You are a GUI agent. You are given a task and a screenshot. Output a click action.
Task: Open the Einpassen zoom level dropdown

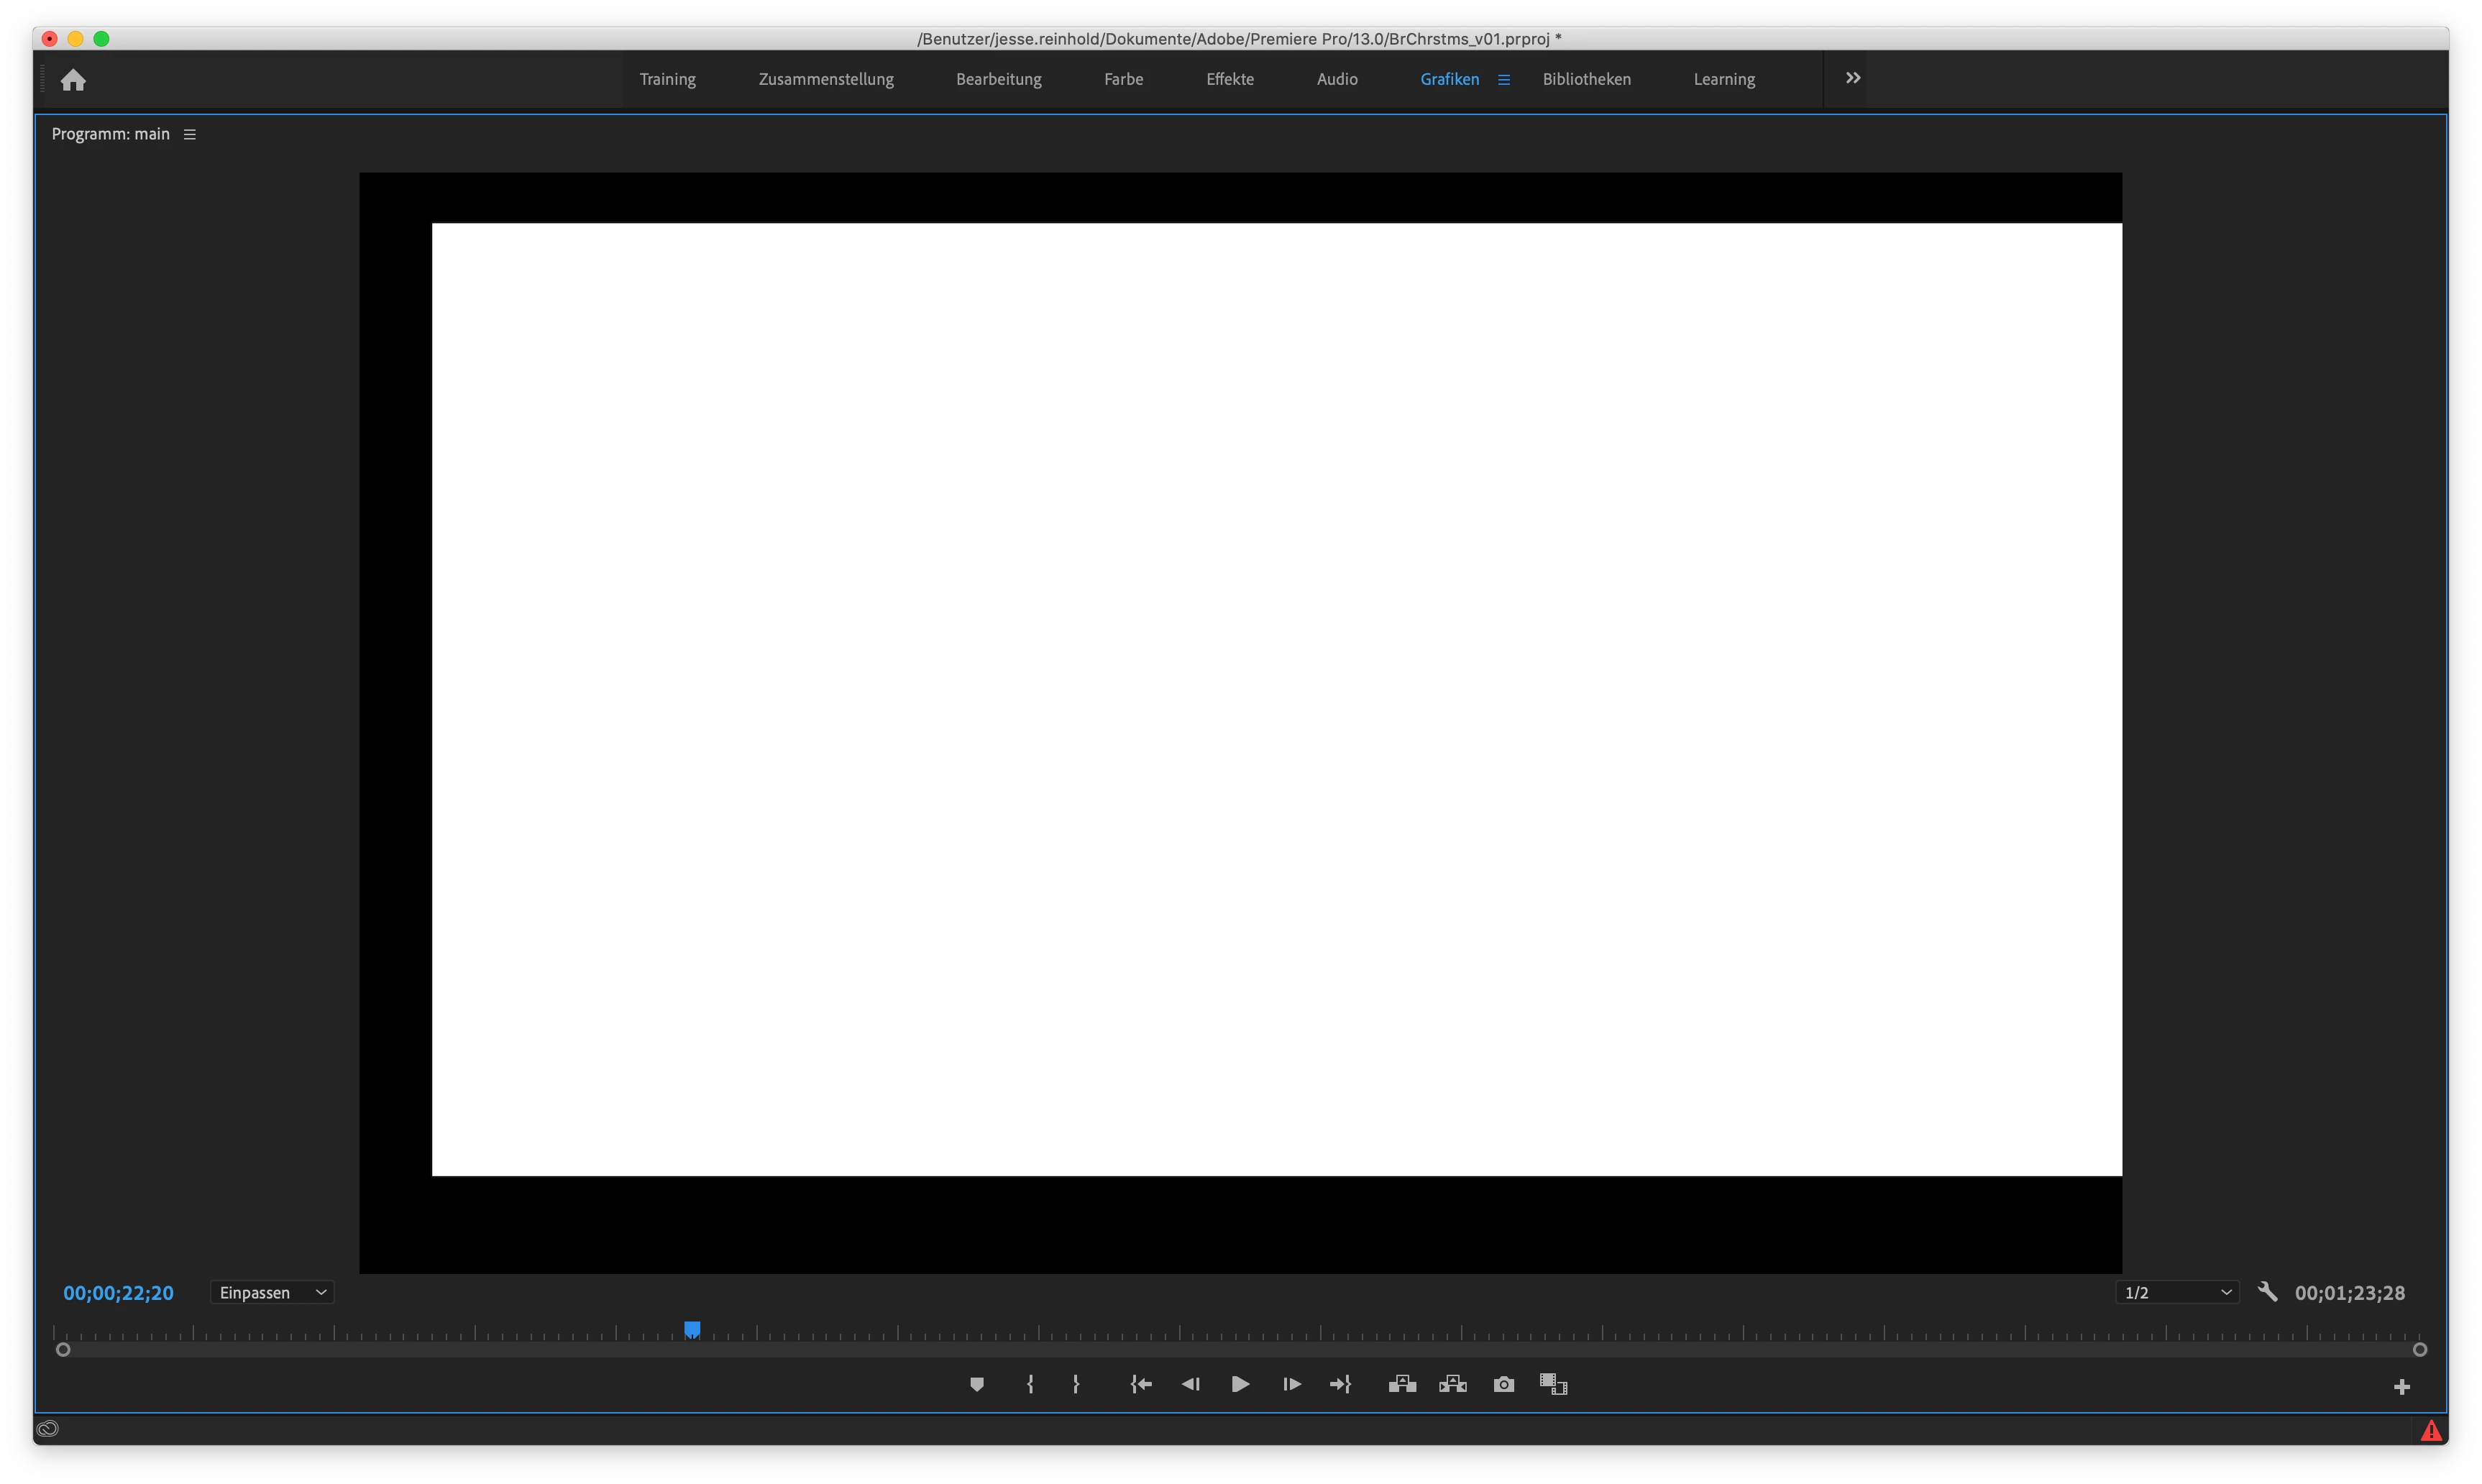272,1293
